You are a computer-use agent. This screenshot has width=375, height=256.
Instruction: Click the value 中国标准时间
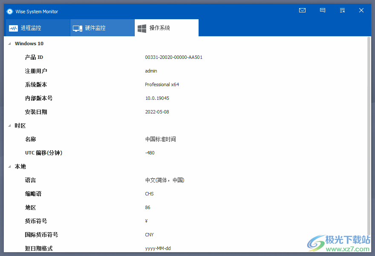[161, 139]
